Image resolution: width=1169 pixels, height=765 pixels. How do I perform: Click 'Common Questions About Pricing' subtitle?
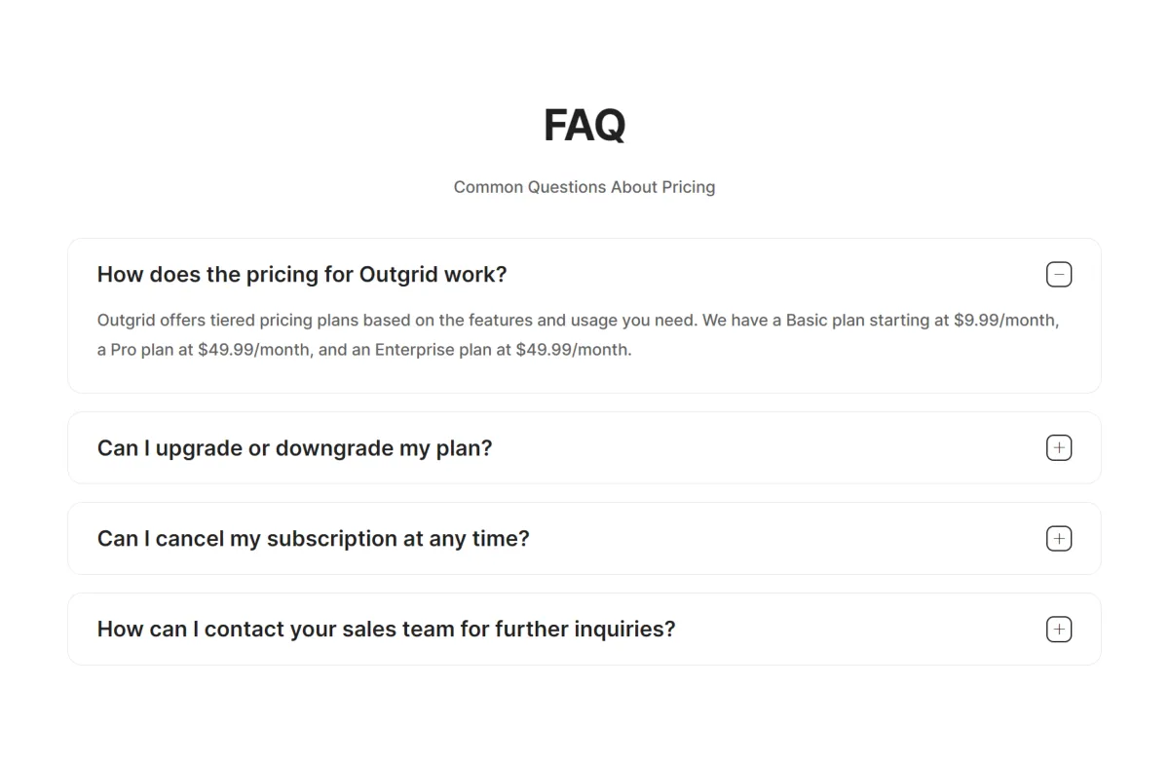pyautogui.click(x=584, y=187)
